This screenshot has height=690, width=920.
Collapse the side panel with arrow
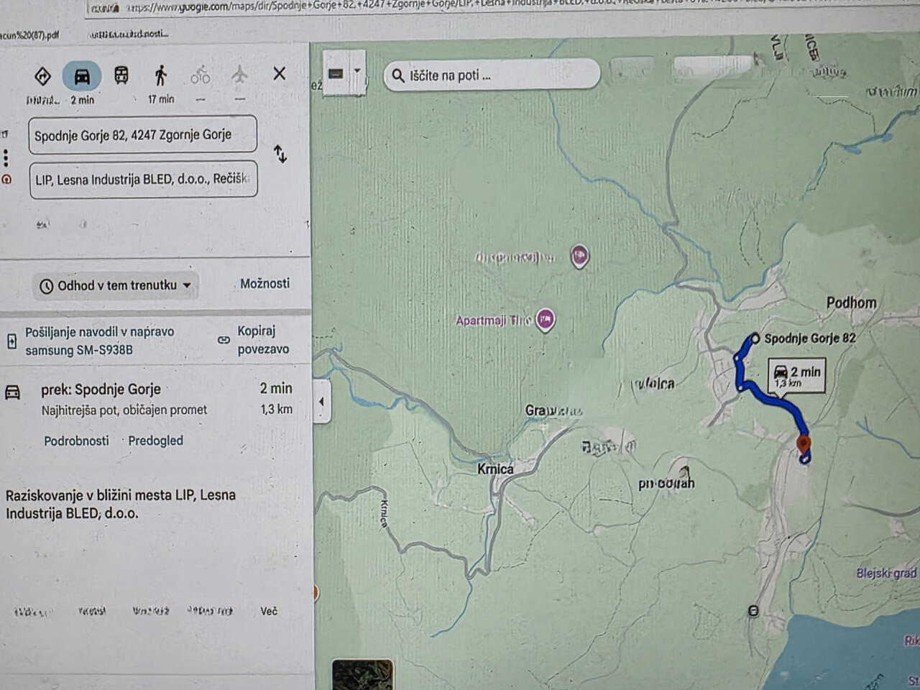point(321,402)
